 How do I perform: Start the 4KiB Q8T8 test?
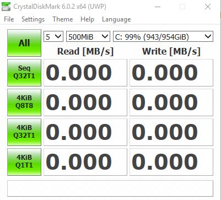click(24, 102)
